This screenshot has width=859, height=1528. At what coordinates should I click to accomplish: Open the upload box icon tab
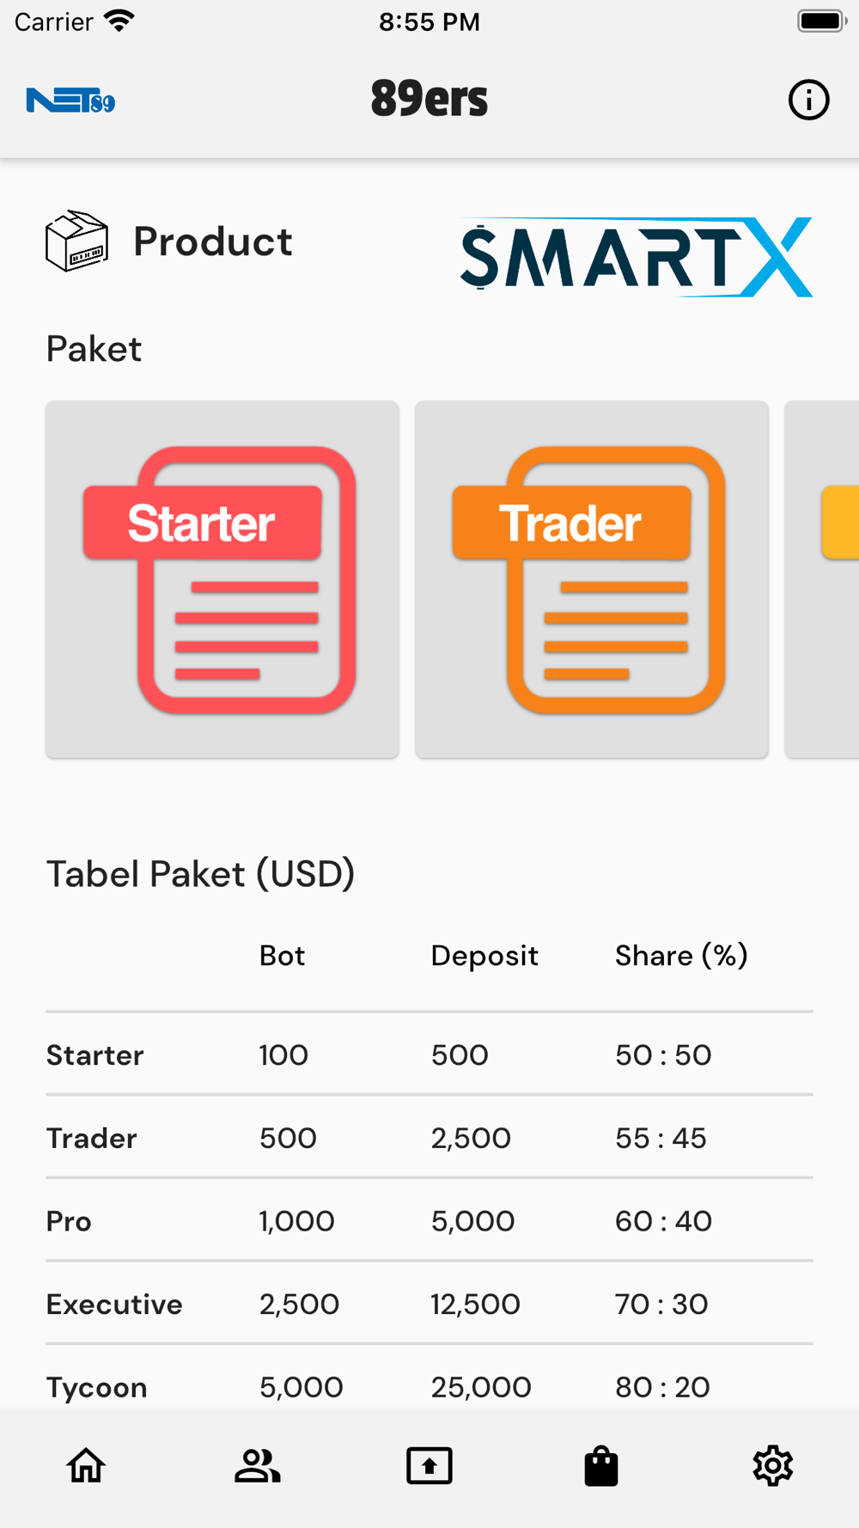coord(429,1465)
